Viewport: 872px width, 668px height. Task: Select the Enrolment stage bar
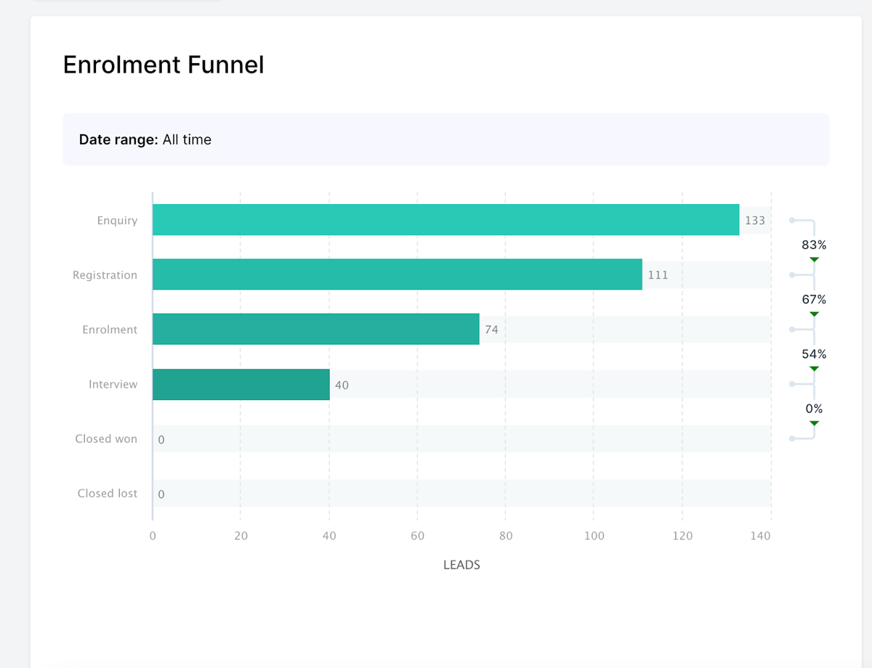click(x=316, y=329)
